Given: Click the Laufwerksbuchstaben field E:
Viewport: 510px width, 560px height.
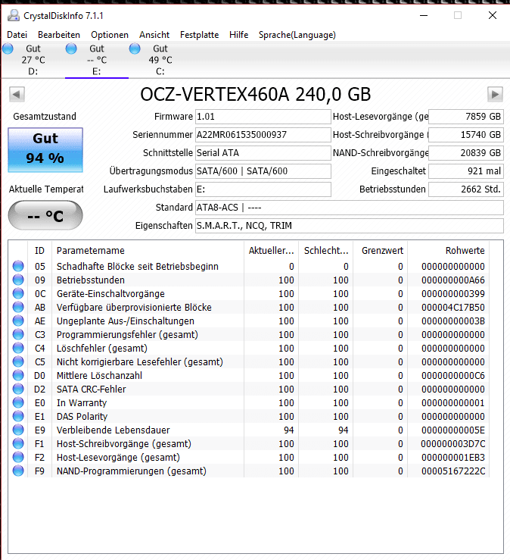Looking at the screenshot, I should 263,189.
